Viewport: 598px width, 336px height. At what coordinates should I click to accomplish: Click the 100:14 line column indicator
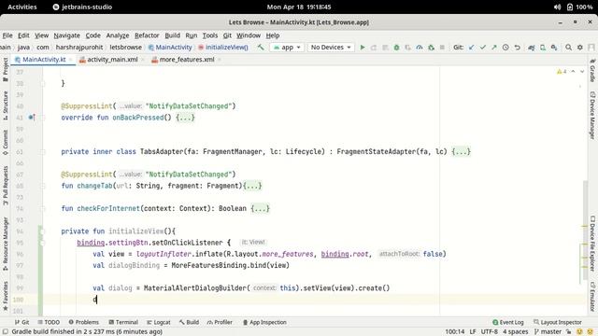click(x=455, y=332)
